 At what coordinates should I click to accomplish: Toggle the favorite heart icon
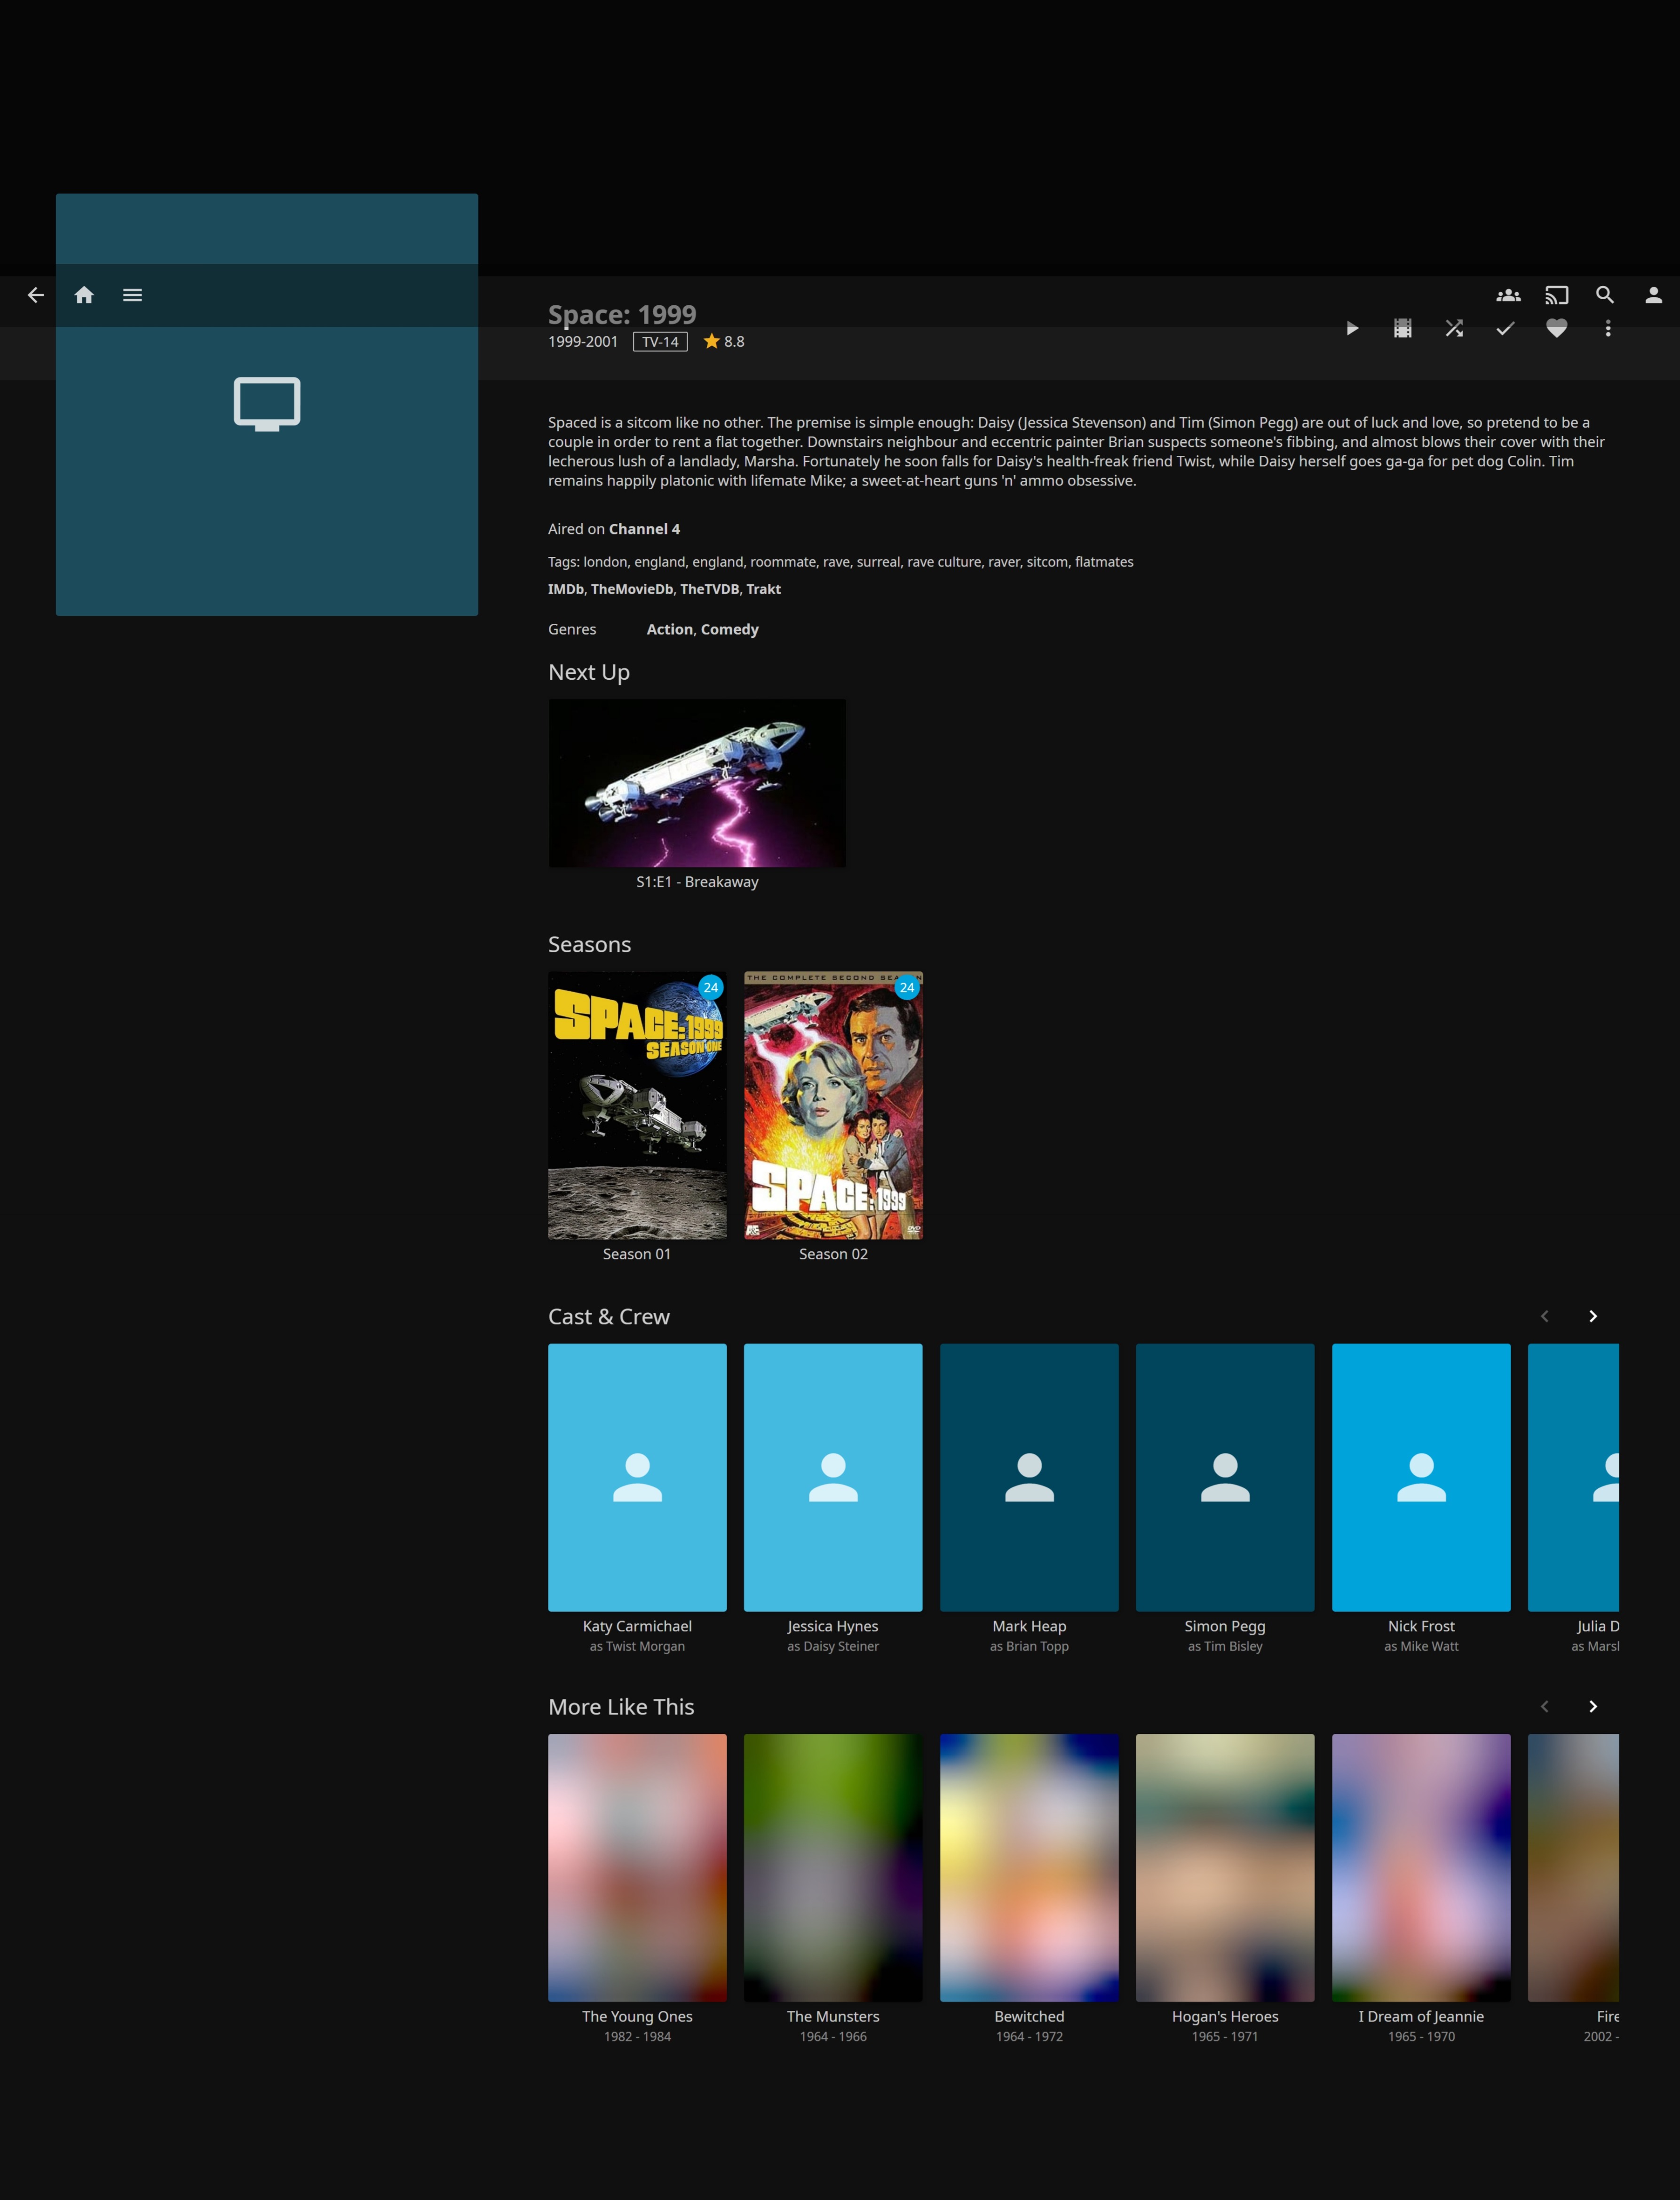1556,328
